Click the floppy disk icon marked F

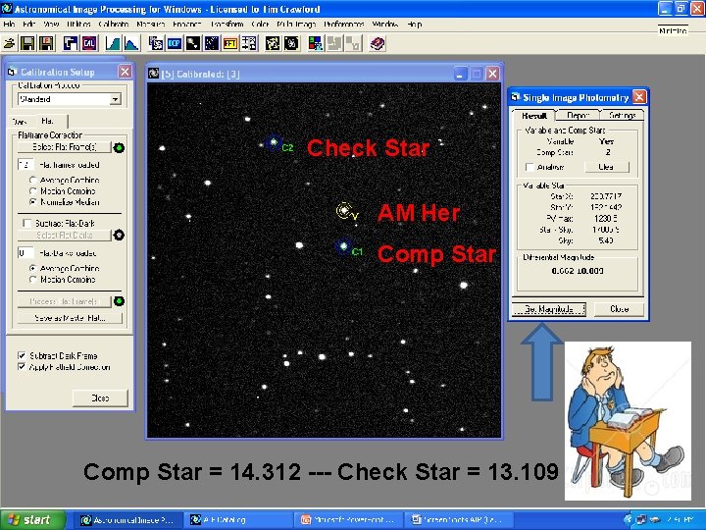pyautogui.click(x=46, y=44)
